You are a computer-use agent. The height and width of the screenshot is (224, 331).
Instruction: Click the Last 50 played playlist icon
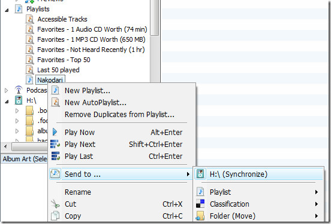(x=30, y=70)
